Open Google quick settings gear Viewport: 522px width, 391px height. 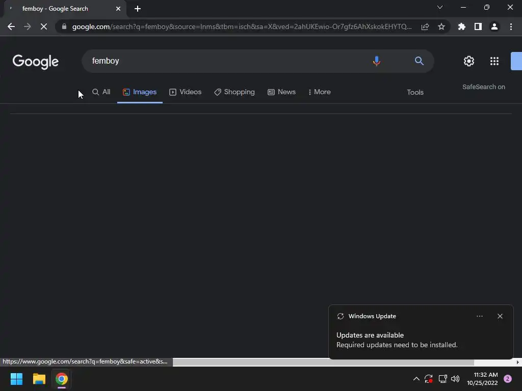(469, 61)
